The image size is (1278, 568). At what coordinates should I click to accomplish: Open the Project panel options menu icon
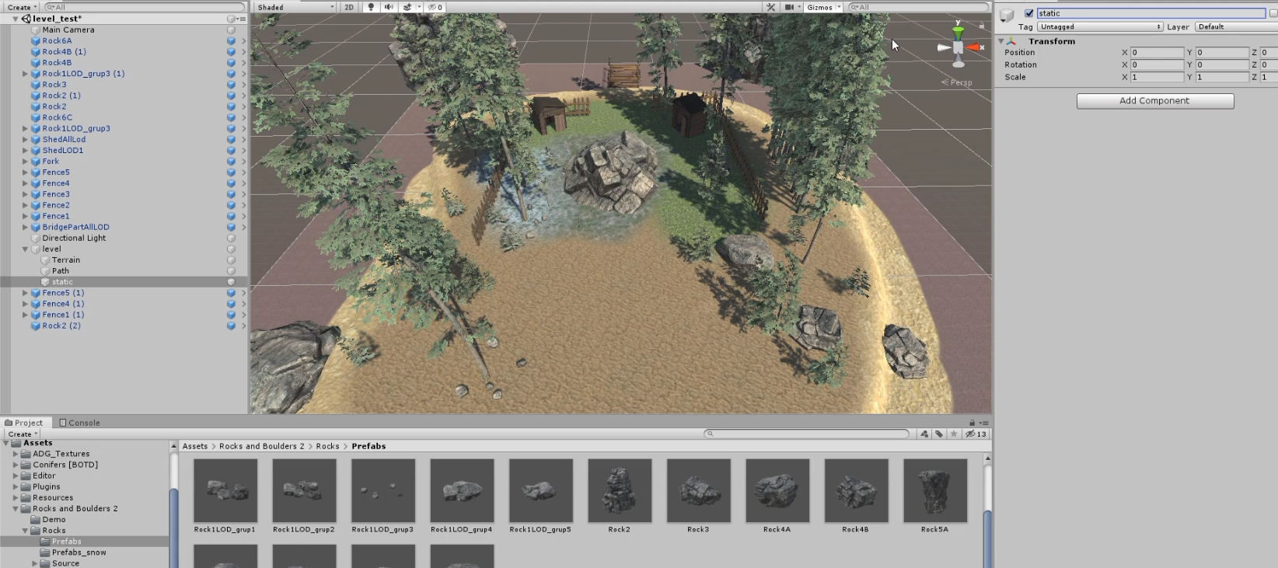pos(983,423)
